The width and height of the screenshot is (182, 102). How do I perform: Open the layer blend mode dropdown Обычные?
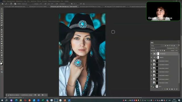pyautogui.click(x=159, y=48)
